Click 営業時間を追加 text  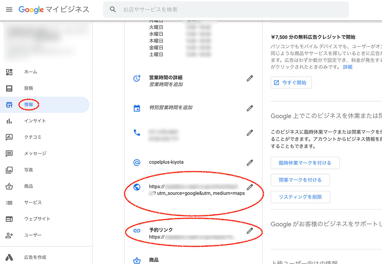[166, 85]
